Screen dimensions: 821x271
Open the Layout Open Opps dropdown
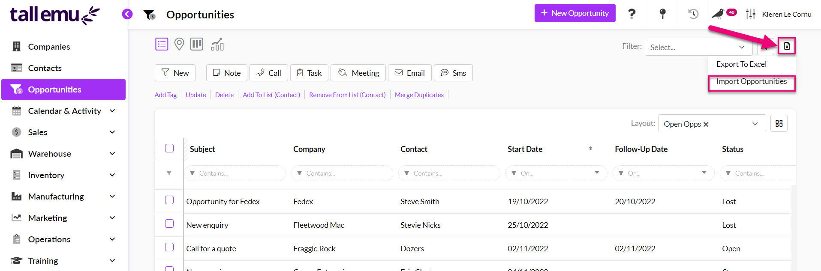click(712, 123)
